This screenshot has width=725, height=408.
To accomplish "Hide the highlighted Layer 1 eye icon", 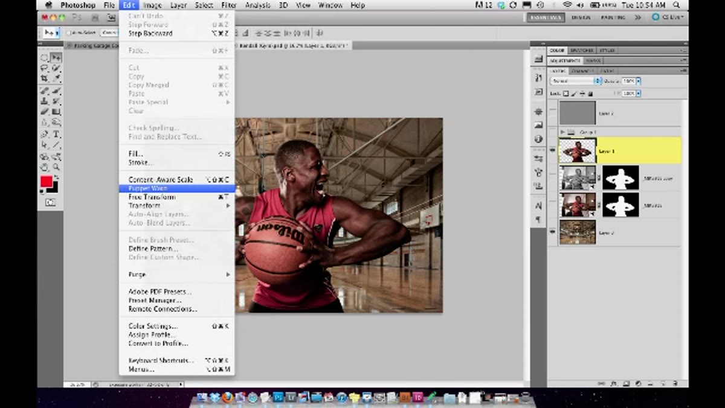I will tap(552, 151).
